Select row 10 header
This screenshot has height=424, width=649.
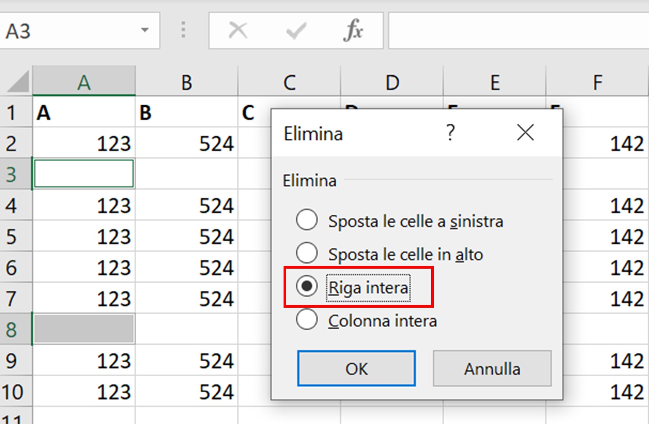click(16, 391)
